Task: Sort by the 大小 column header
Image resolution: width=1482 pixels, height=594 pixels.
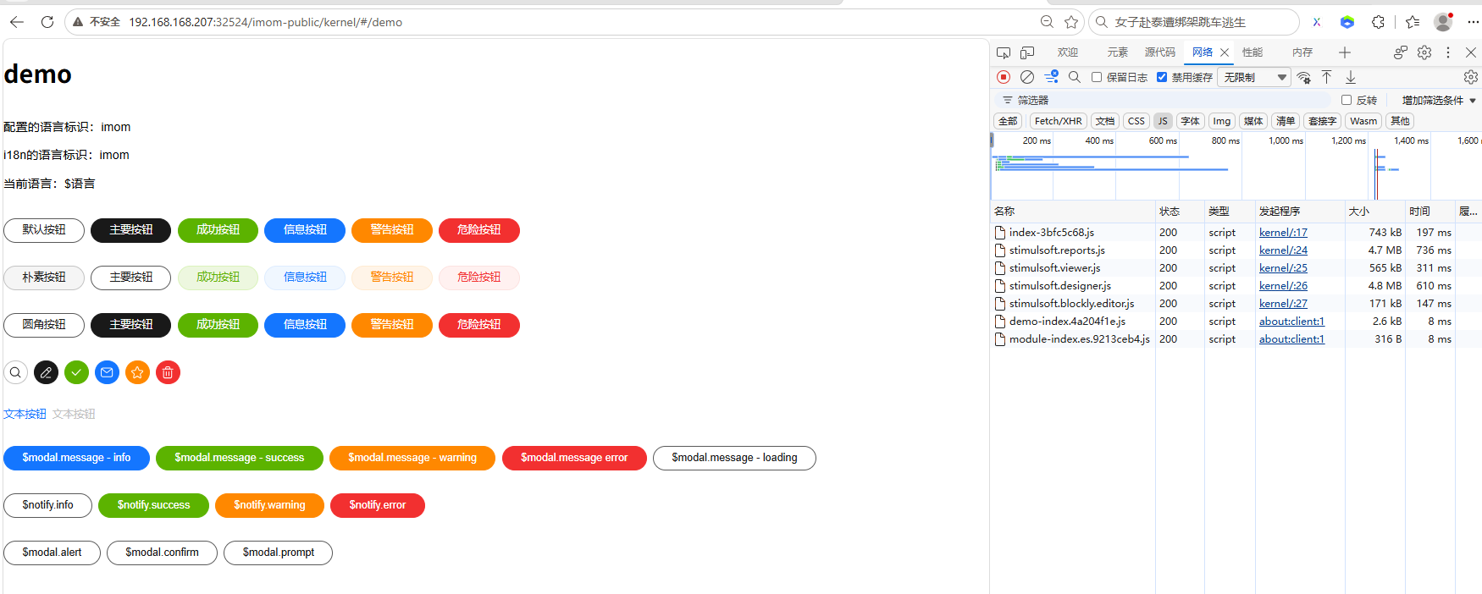Action: (1374, 212)
